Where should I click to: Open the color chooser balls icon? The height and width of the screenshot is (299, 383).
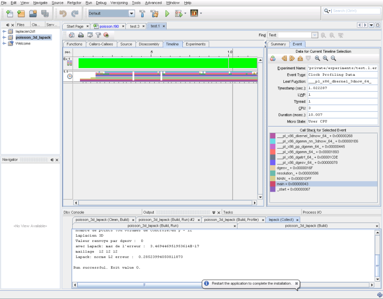pyautogui.click(x=272, y=58)
